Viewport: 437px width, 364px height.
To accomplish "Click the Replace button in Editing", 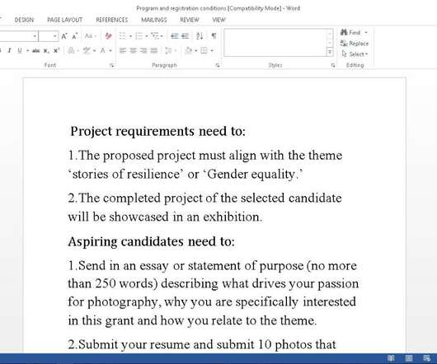I will click(x=355, y=44).
